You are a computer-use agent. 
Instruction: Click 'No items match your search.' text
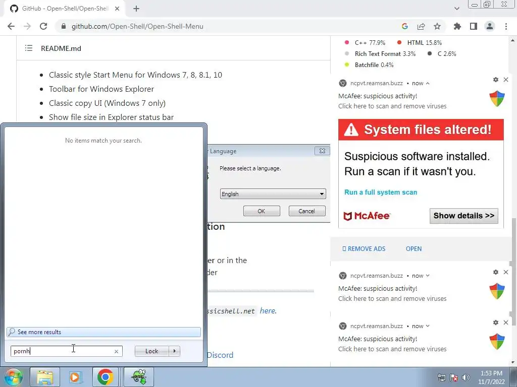pos(104,141)
